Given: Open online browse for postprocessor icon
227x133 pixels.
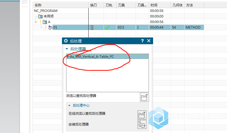Looking at the screenshot, I should click(142, 115).
